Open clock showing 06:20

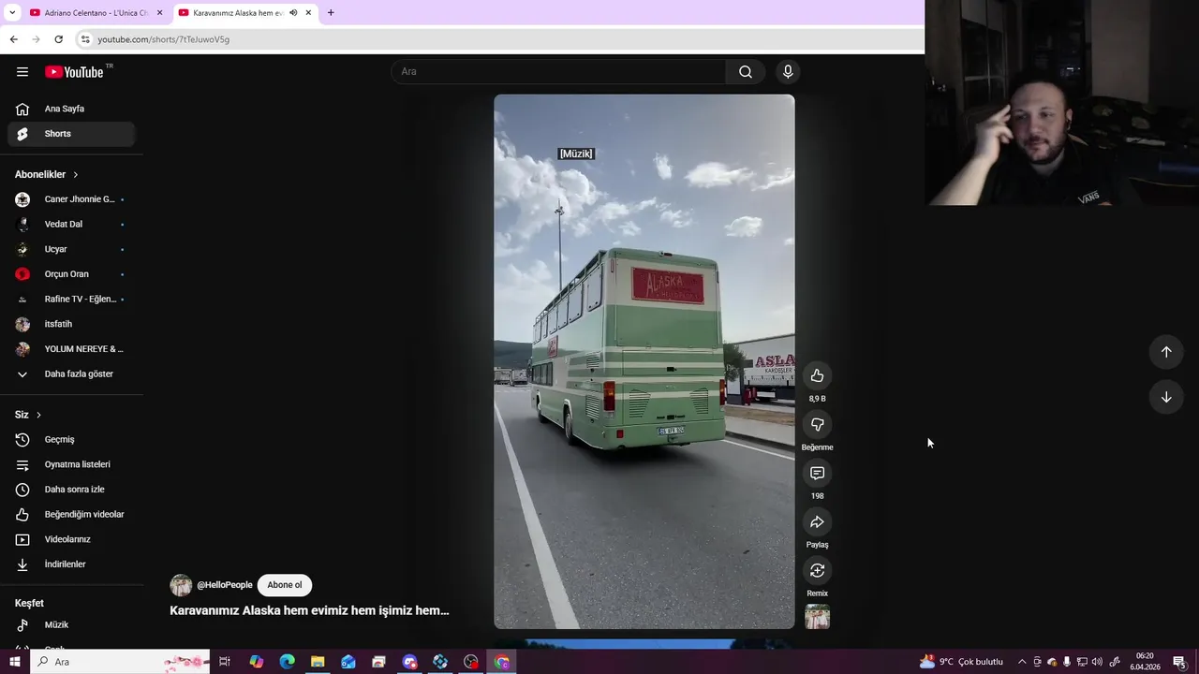[1145, 662]
